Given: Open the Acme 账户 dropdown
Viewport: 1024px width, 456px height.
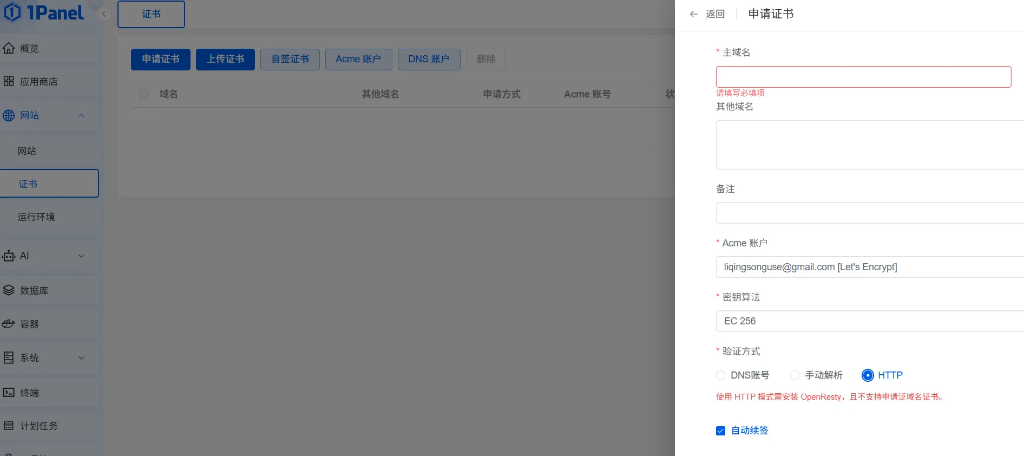Looking at the screenshot, I should pos(870,267).
